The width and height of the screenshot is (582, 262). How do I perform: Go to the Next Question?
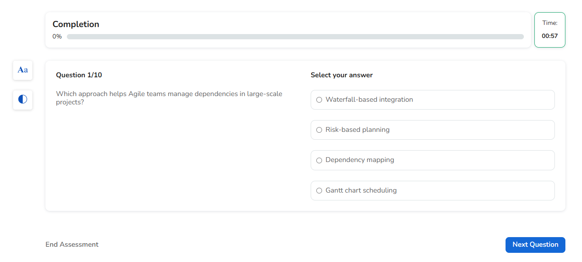point(535,245)
